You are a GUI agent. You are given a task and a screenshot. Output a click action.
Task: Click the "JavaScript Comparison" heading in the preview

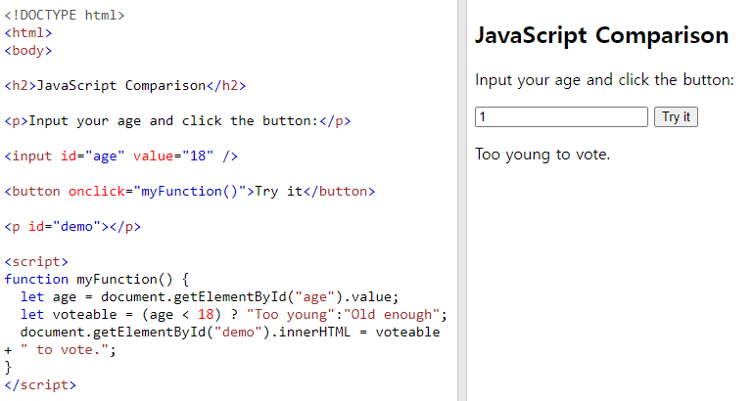601,35
